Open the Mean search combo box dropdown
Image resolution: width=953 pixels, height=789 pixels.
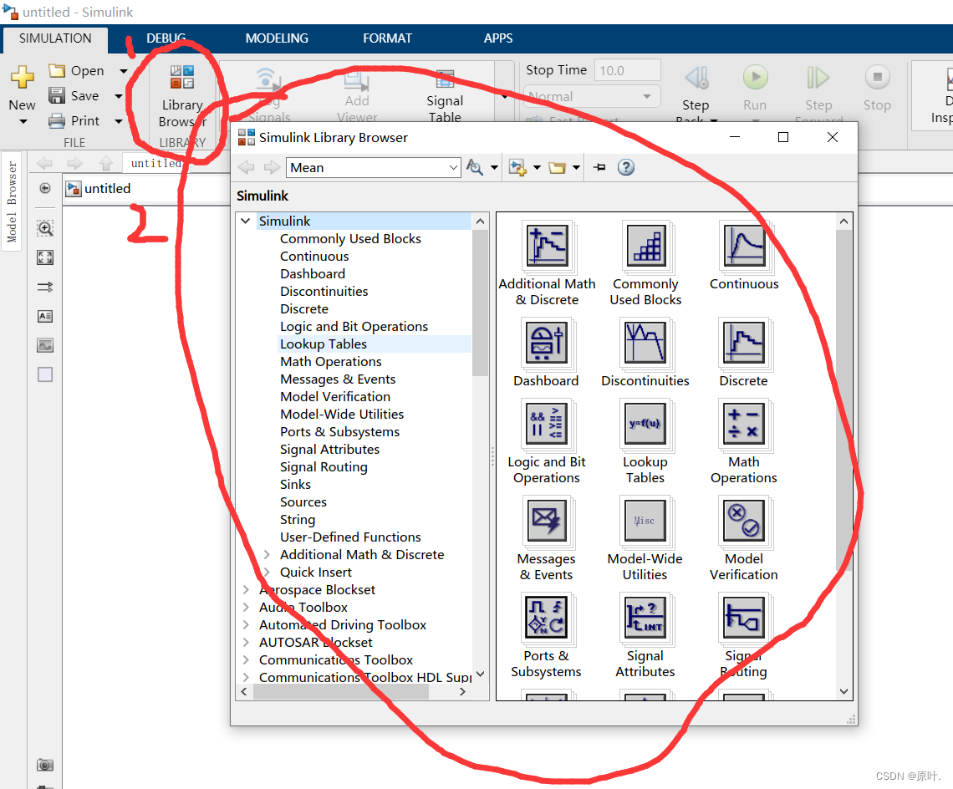[453, 168]
